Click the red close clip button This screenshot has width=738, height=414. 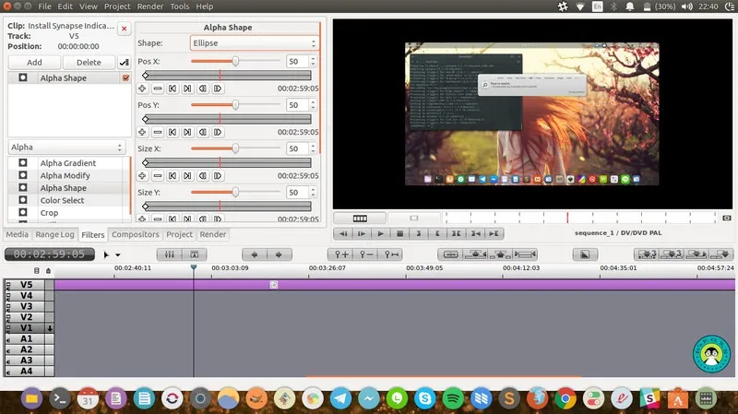pos(125,30)
